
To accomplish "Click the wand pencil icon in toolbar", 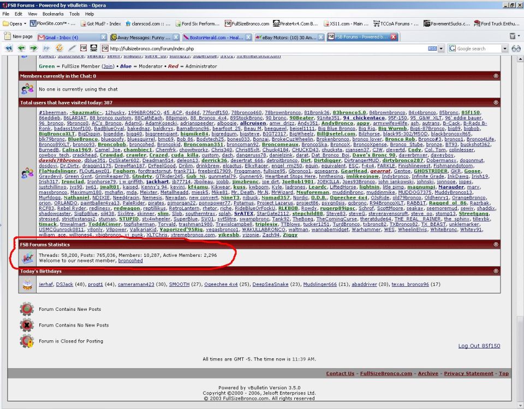I will coord(72,48).
